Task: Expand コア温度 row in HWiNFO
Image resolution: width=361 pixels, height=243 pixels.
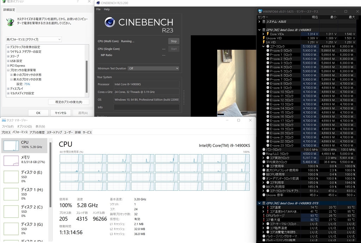Action: (263, 207)
